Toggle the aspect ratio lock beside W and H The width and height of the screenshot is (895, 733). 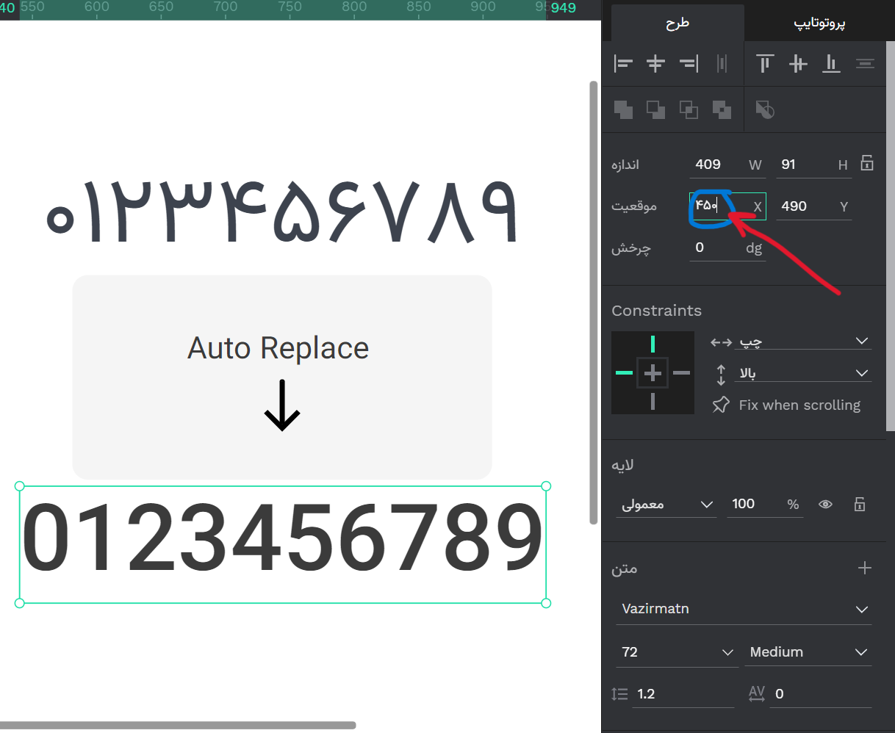(867, 162)
